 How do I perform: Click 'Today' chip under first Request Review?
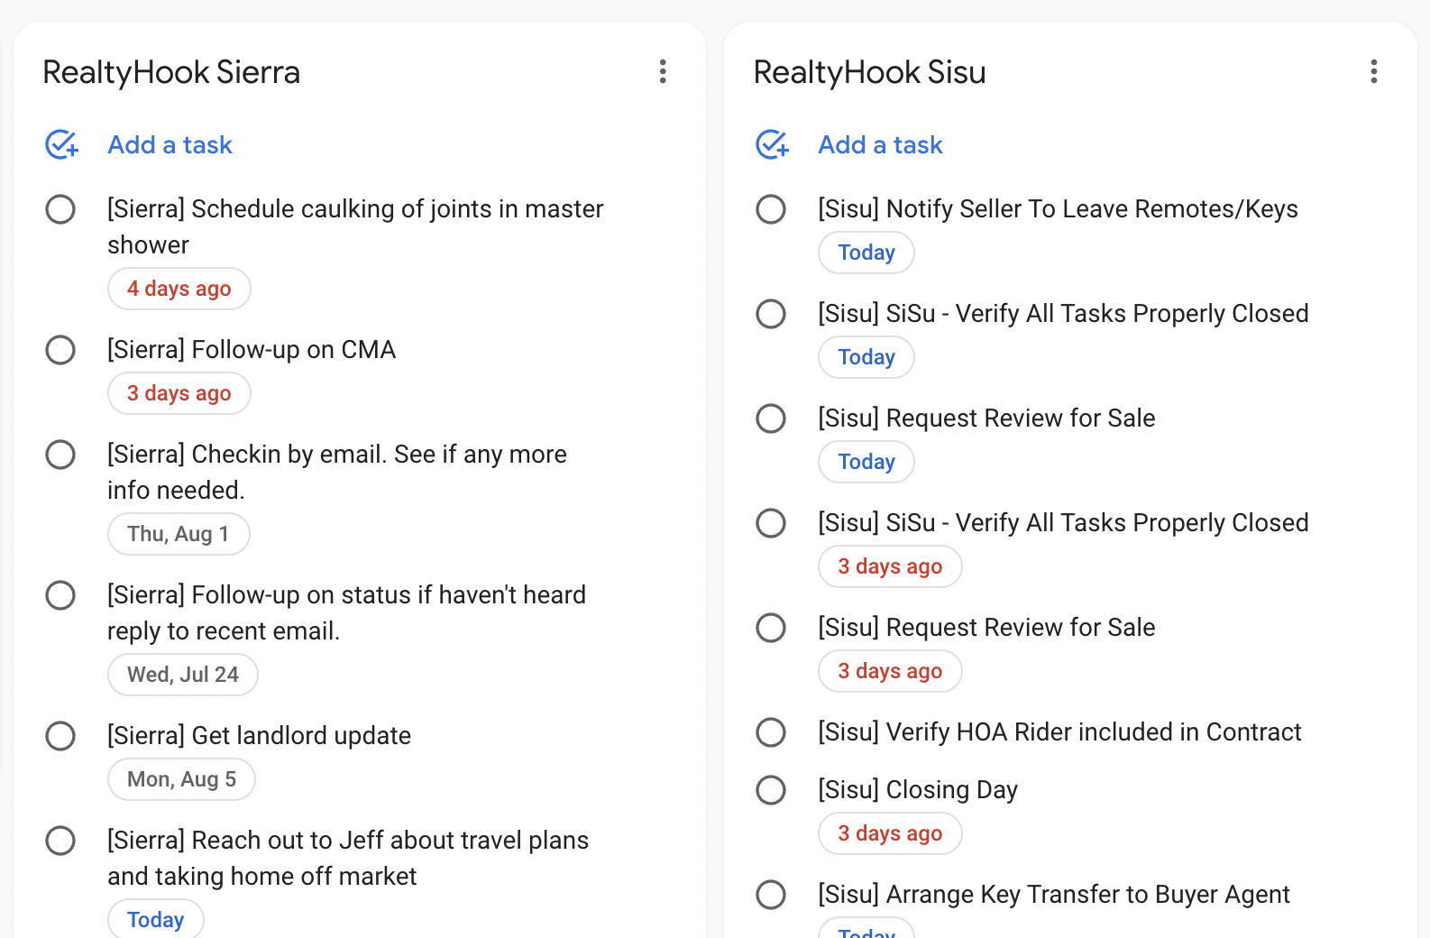(866, 462)
